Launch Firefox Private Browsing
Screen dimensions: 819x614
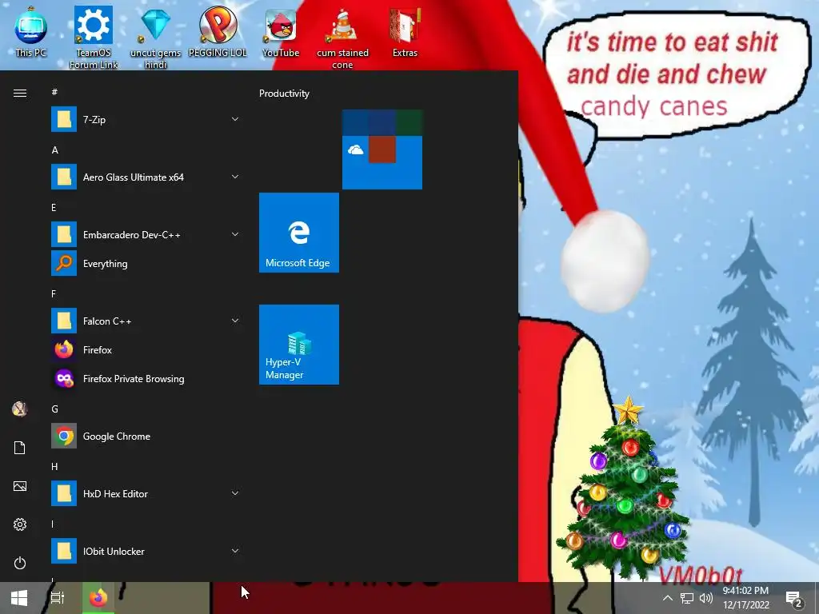[x=146, y=378]
